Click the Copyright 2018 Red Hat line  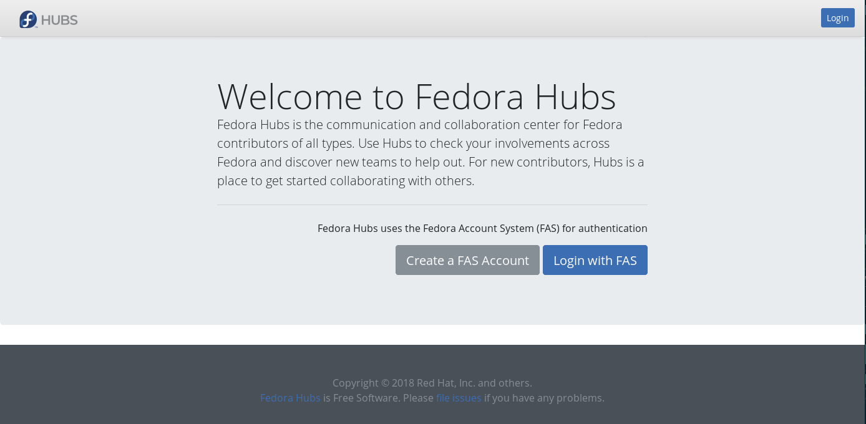point(432,383)
